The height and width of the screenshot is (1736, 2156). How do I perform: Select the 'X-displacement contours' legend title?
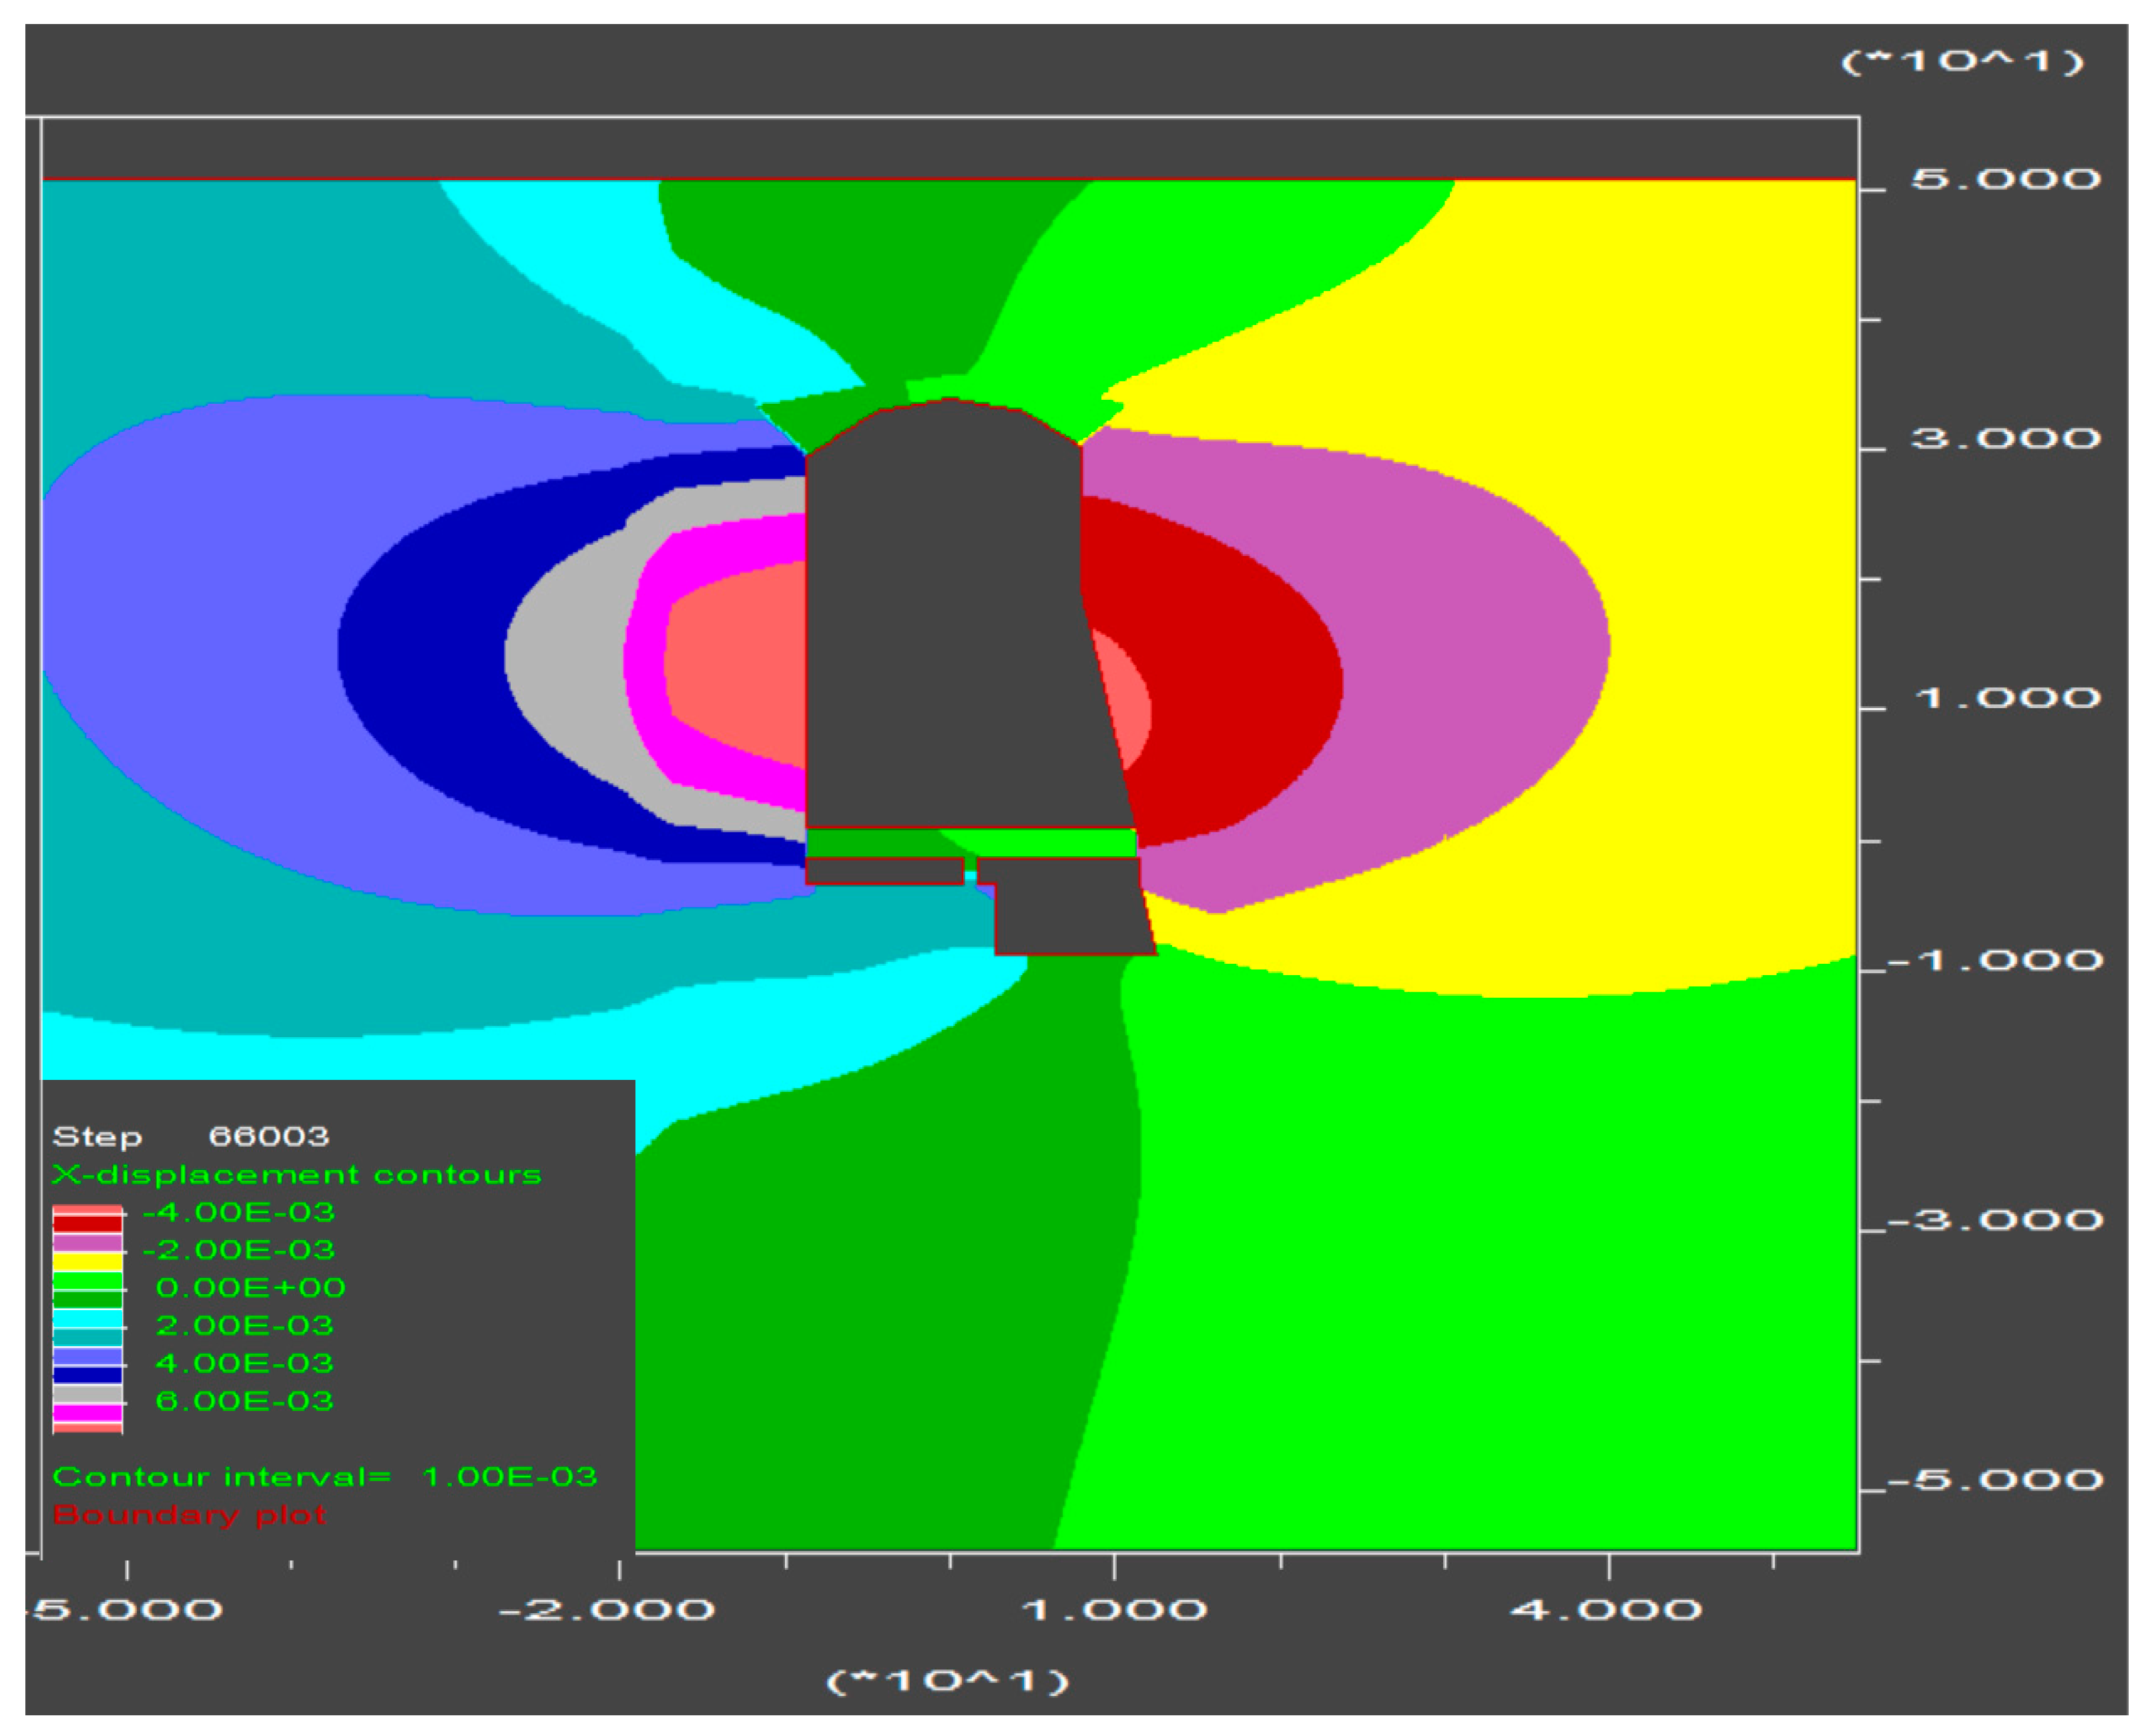pyautogui.click(x=296, y=1174)
